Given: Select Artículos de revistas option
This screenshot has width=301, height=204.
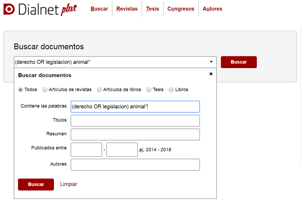Looking at the screenshot, I should (x=45, y=90).
